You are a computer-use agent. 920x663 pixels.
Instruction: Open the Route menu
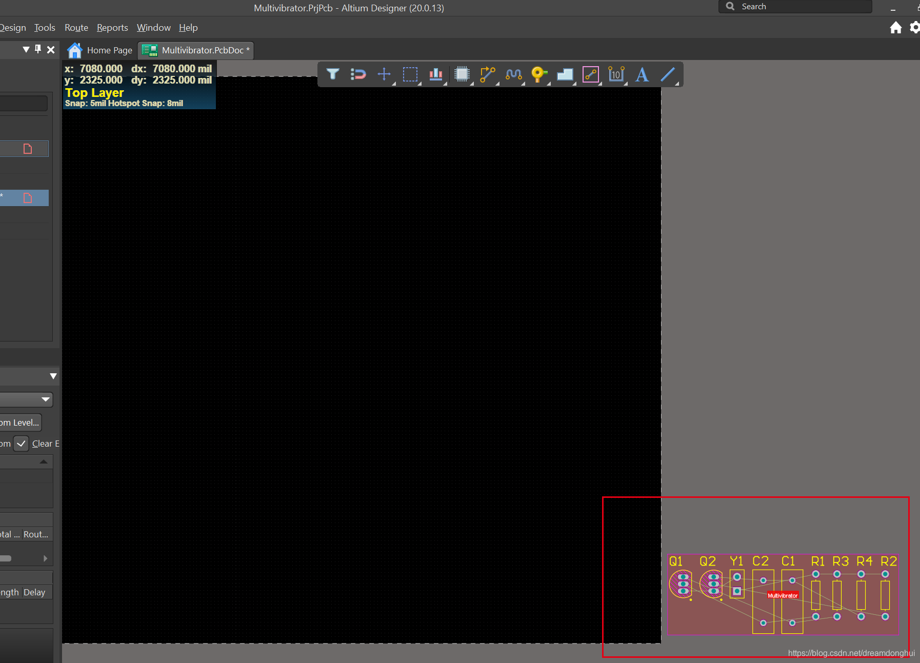pyautogui.click(x=76, y=28)
